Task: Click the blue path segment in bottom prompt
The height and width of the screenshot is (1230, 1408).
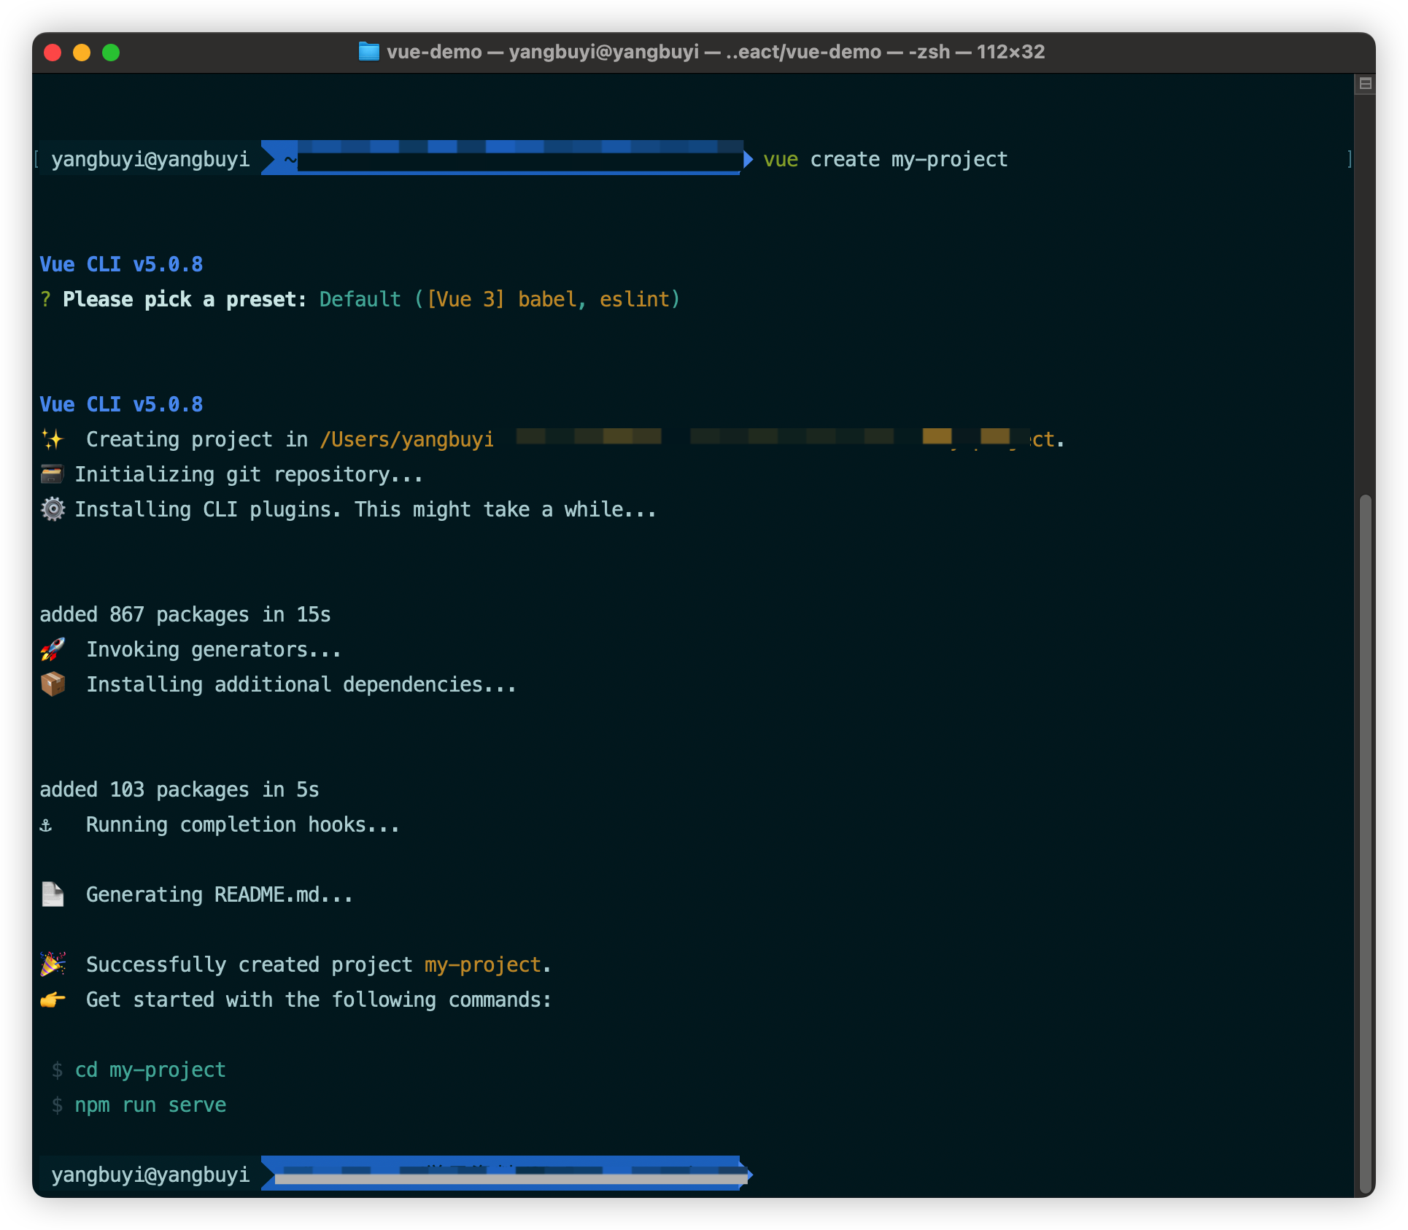Action: pyautogui.click(x=506, y=1173)
